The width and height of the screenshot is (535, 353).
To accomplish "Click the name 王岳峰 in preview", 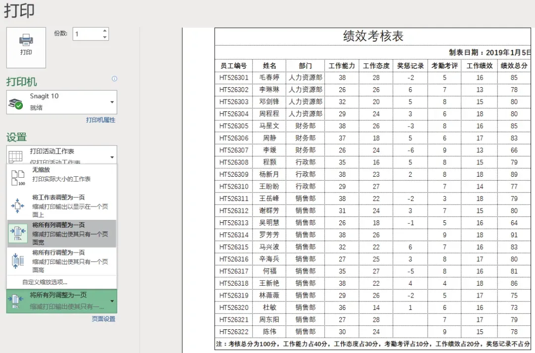I will (x=269, y=199).
